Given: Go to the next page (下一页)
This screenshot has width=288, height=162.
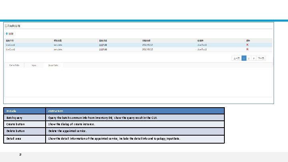Looking at the screenshot, I should [261, 58].
